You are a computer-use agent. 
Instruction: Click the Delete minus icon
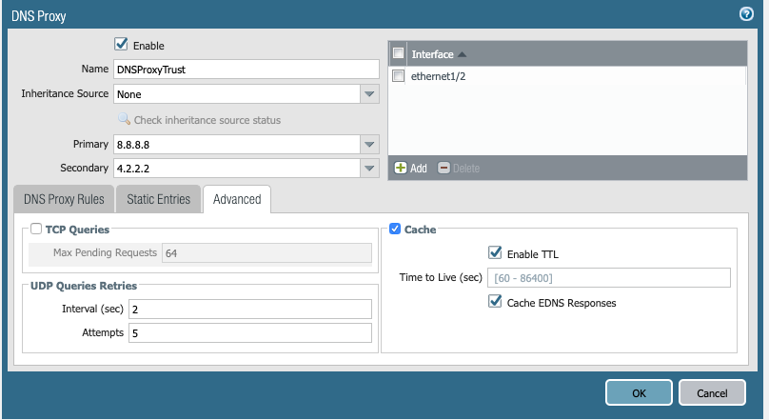click(444, 169)
